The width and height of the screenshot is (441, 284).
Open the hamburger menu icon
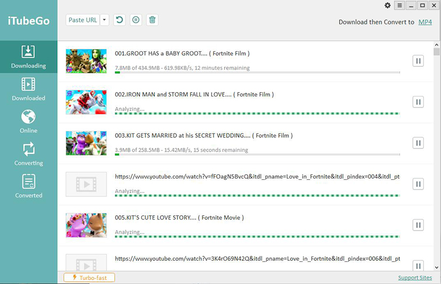(x=400, y=6)
